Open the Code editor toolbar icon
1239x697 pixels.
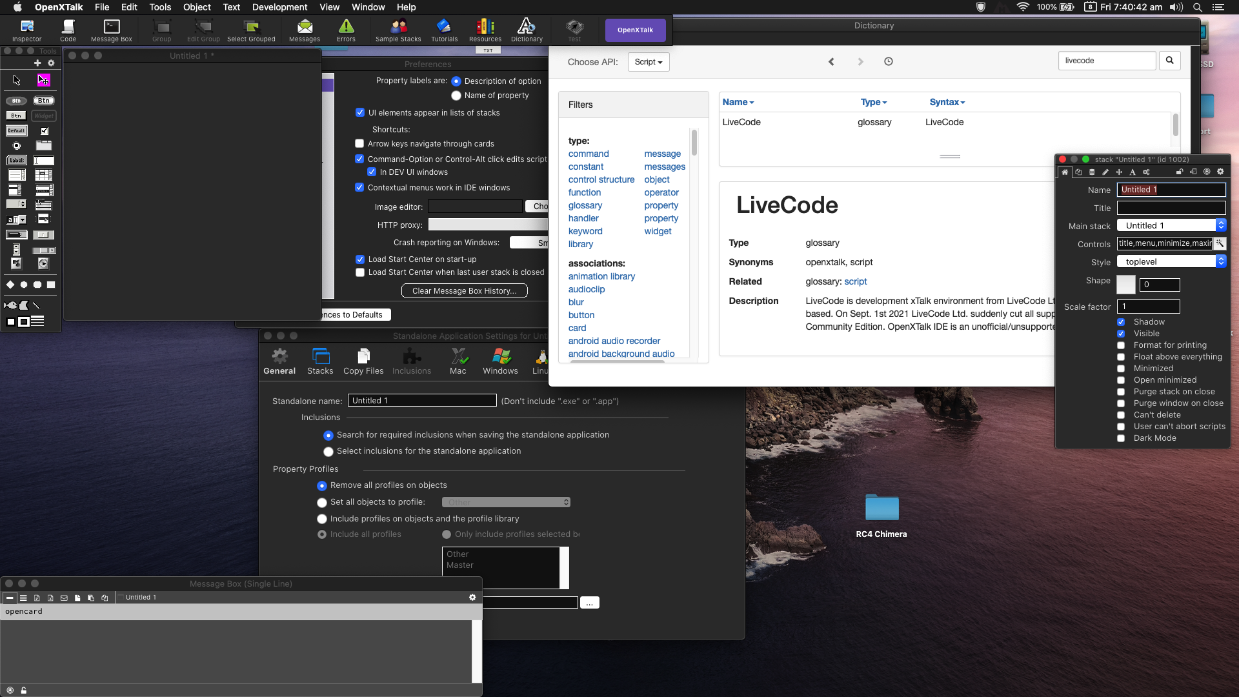point(68,30)
